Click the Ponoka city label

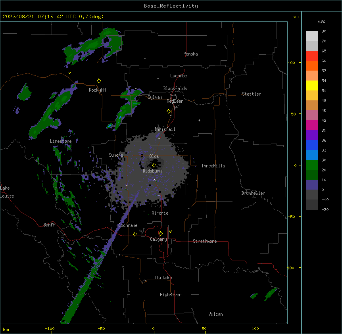190,54
